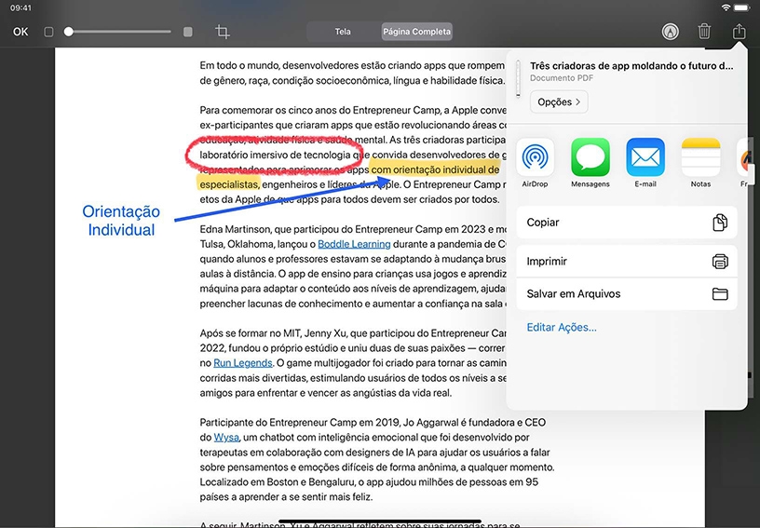
Task: Click the 09:41 clock
Action: point(20,7)
